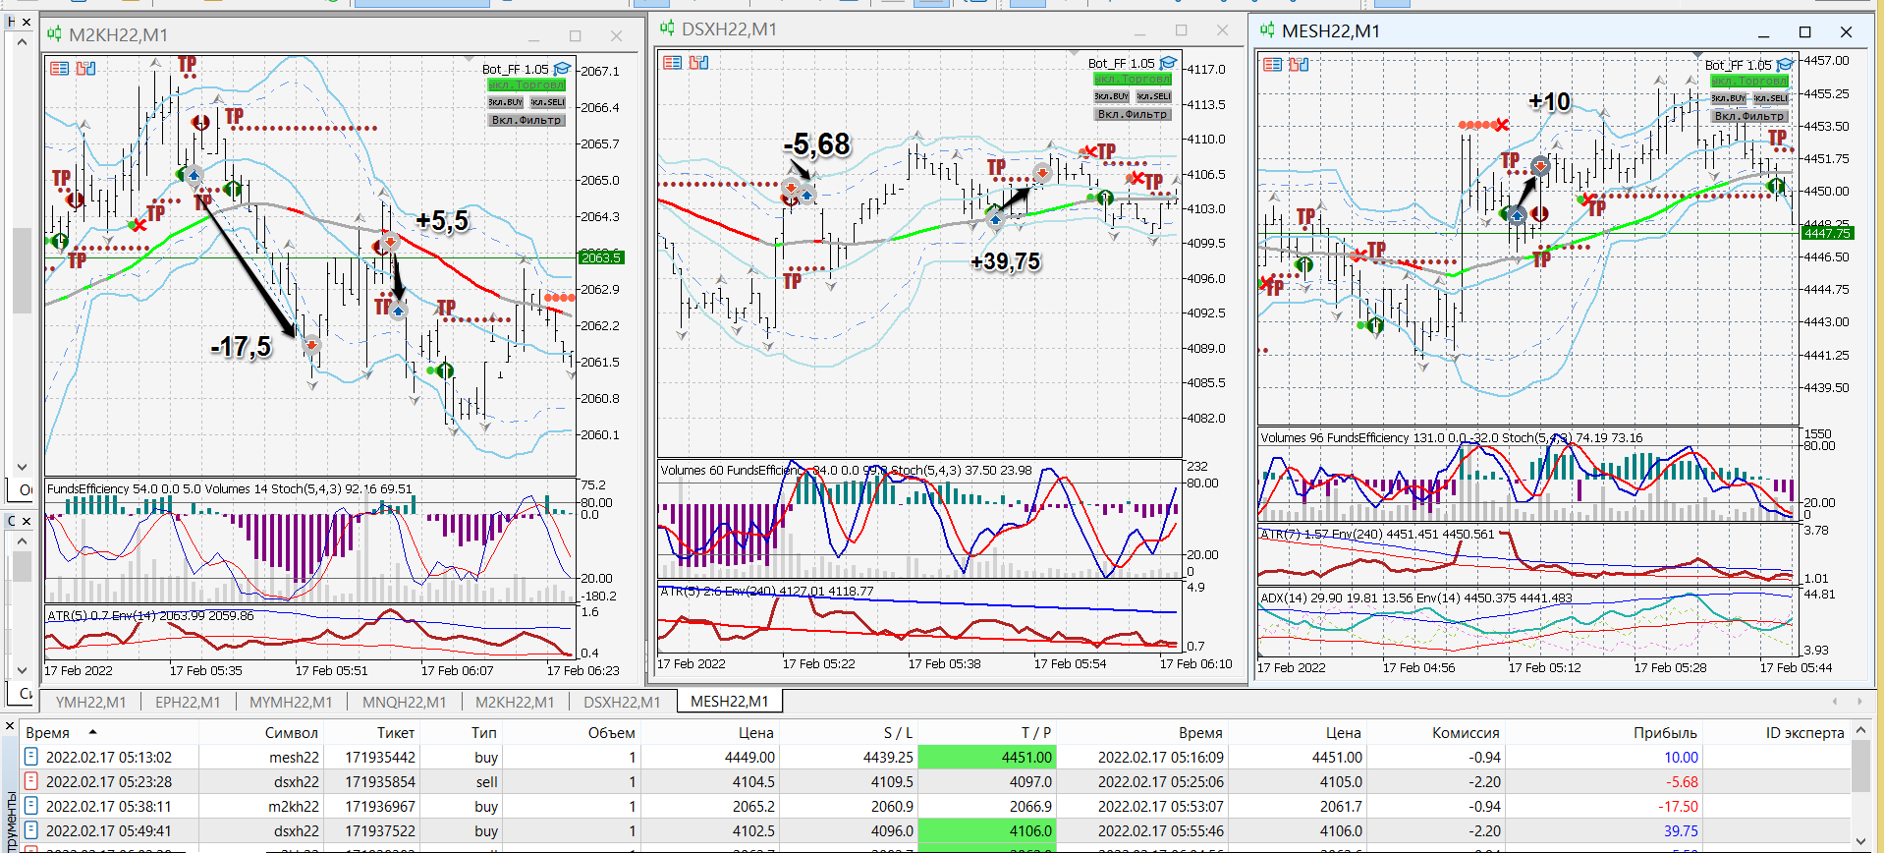Click the m2kh22 symbol cell
The height and width of the screenshot is (853, 1884).
[294, 806]
